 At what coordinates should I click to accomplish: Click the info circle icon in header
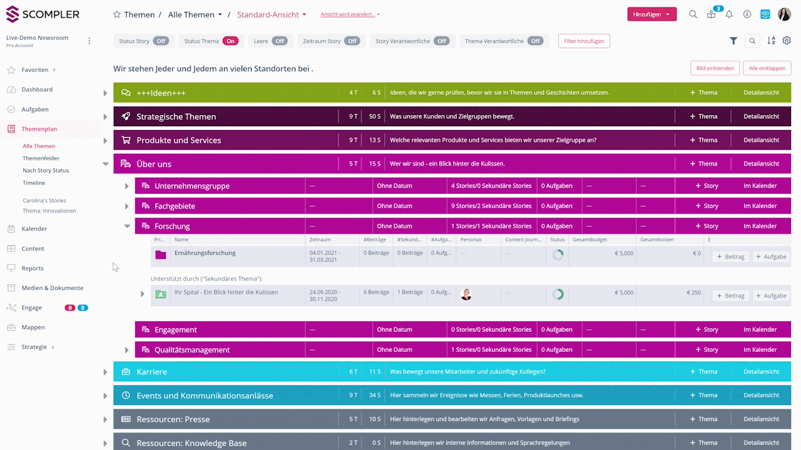coord(747,14)
